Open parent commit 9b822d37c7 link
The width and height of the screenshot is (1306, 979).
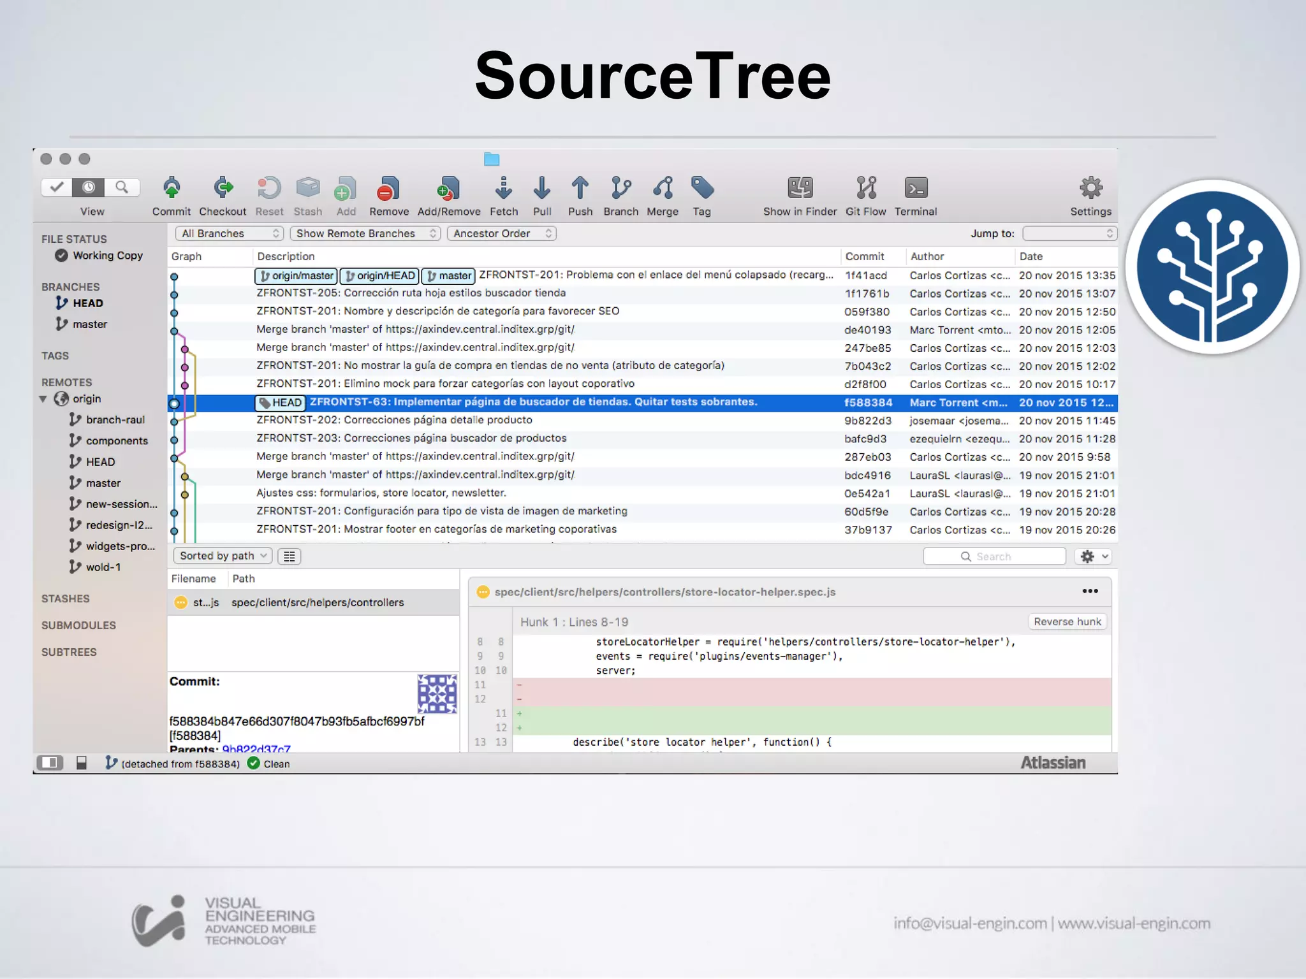pyautogui.click(x=256, y=749)
